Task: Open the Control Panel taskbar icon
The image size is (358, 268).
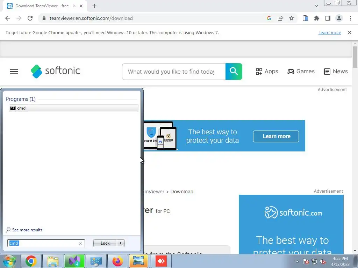Action: click(x=96, y=261)
